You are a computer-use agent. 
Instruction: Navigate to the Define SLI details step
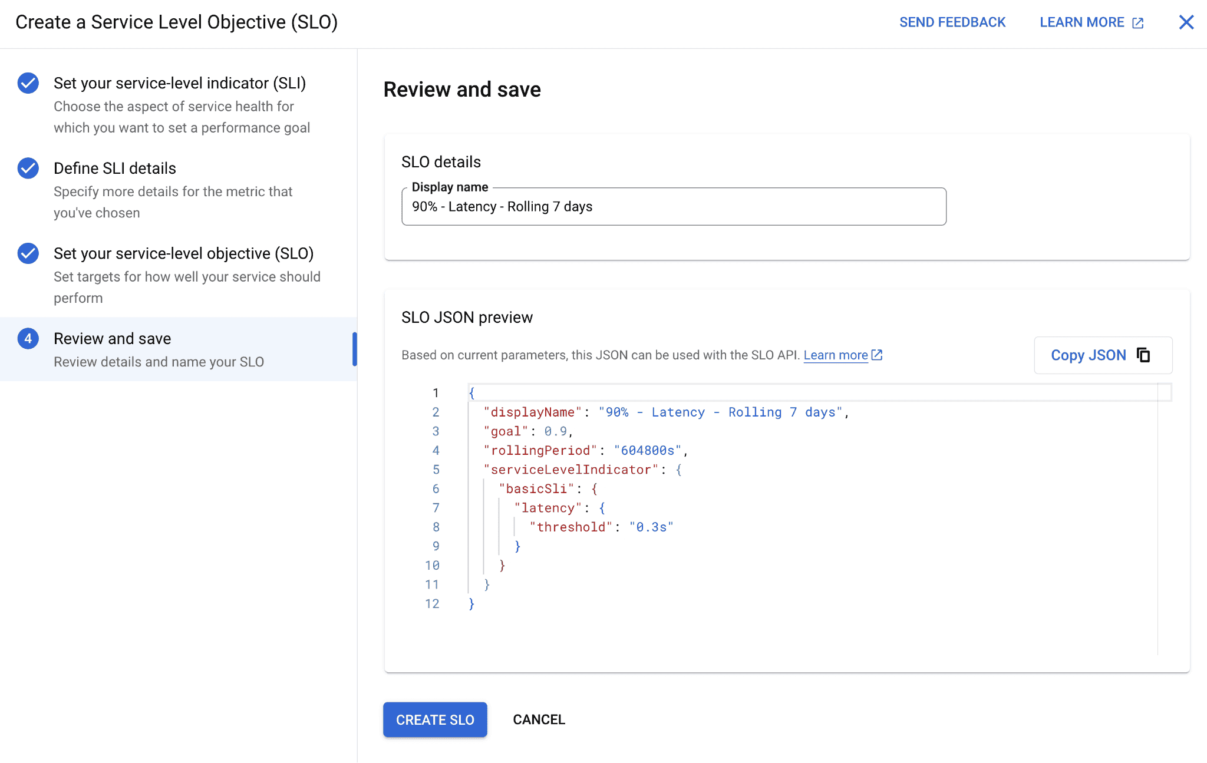pos(115,168)
